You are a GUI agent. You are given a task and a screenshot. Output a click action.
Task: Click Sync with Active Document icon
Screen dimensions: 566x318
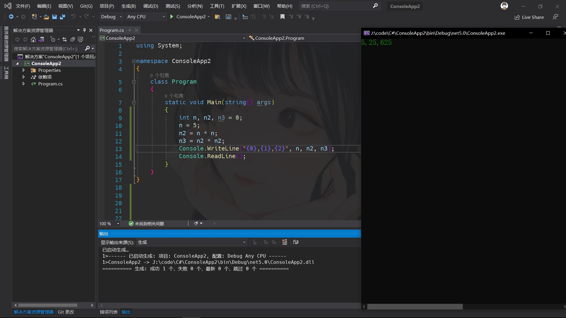pyautogui.click(x=65, y=39)
